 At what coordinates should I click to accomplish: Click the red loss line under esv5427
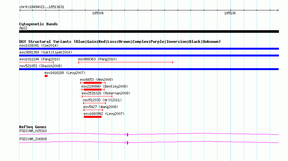(x=93, y=110)
